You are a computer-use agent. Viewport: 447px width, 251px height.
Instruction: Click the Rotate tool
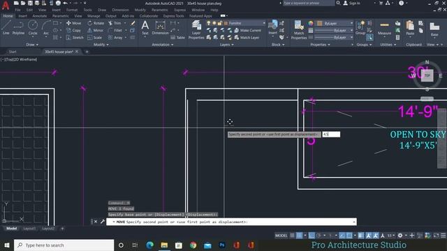point(96,23)
